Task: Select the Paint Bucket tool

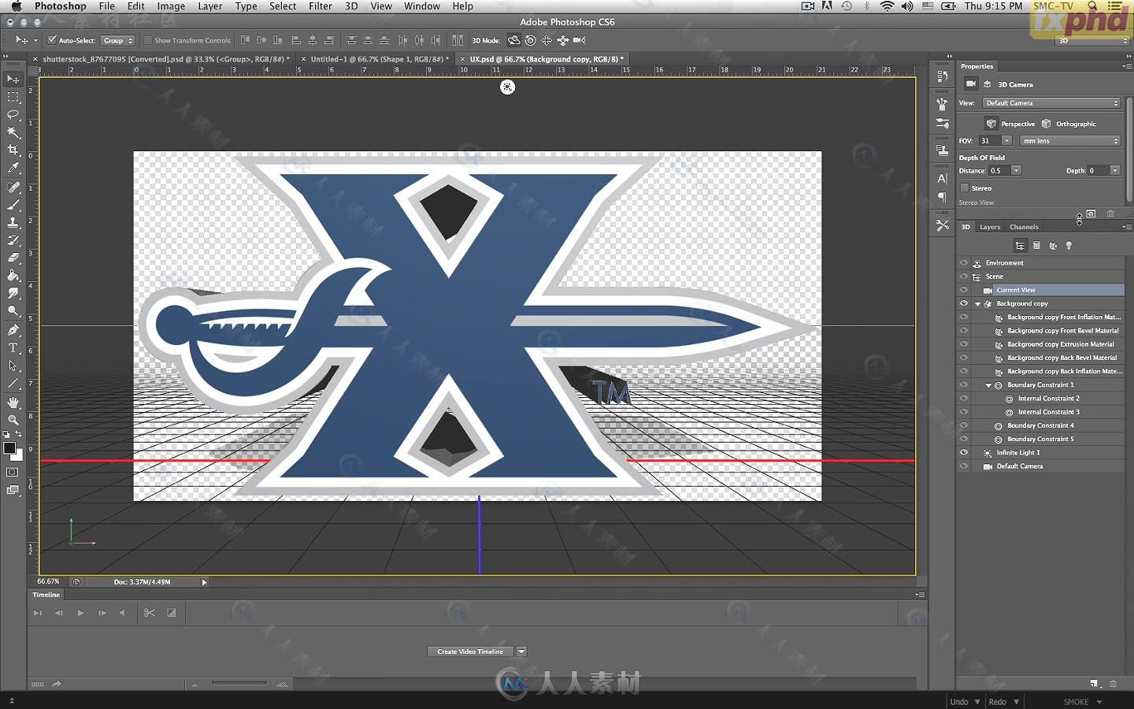Action: pos(13,276)
